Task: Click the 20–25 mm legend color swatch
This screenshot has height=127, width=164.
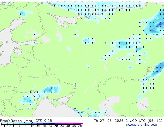Action: click(x=46, y=124)
